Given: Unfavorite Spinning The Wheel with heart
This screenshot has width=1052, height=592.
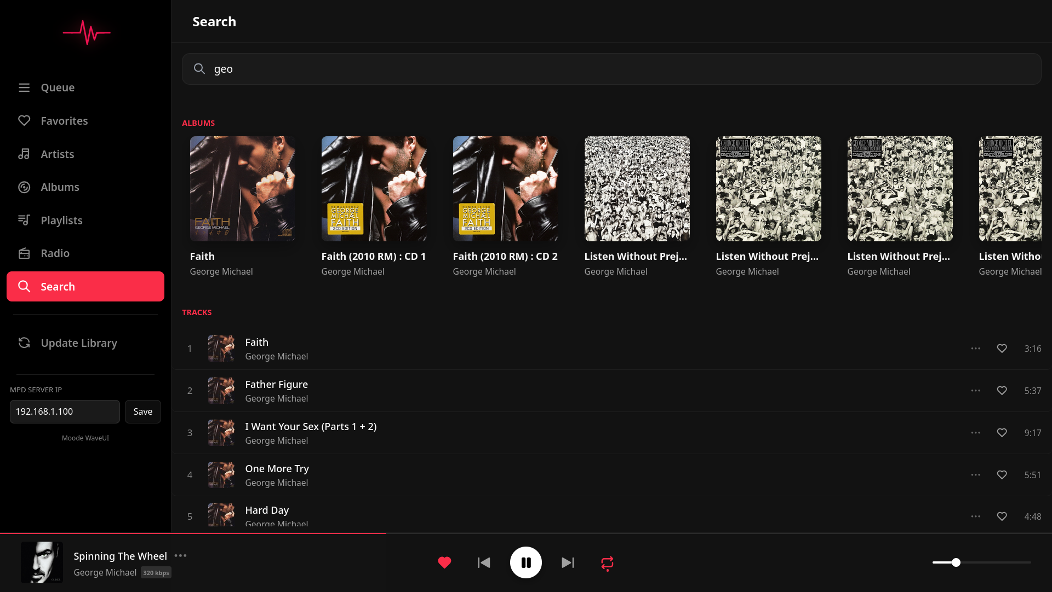Looking at the screenshot, I should (x=444, y=562).
